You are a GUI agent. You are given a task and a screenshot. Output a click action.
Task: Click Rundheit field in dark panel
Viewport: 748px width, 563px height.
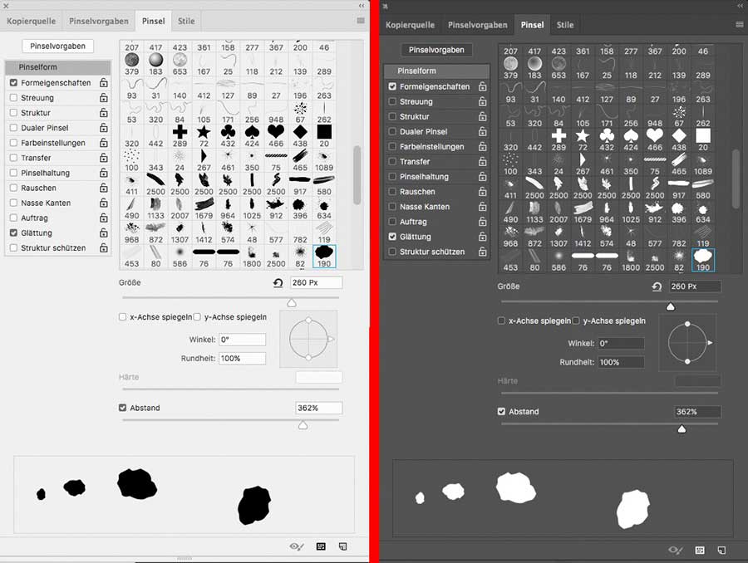[x=621, y=362]
